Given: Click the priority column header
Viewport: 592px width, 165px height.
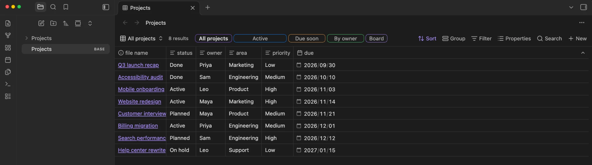Looking at the screenshot, I should coord(278,53).
